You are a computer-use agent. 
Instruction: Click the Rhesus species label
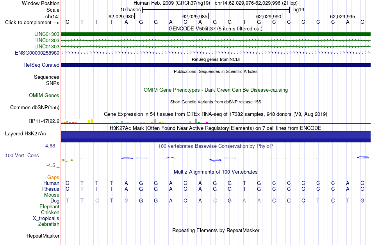tap(51, 189)
